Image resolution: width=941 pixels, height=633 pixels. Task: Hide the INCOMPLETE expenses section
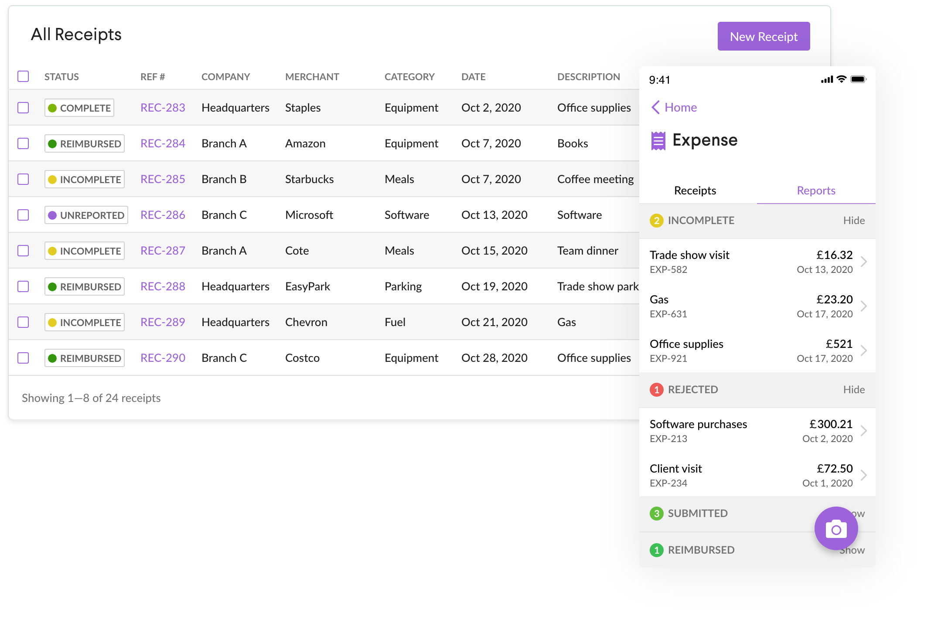tap(853, 220)
